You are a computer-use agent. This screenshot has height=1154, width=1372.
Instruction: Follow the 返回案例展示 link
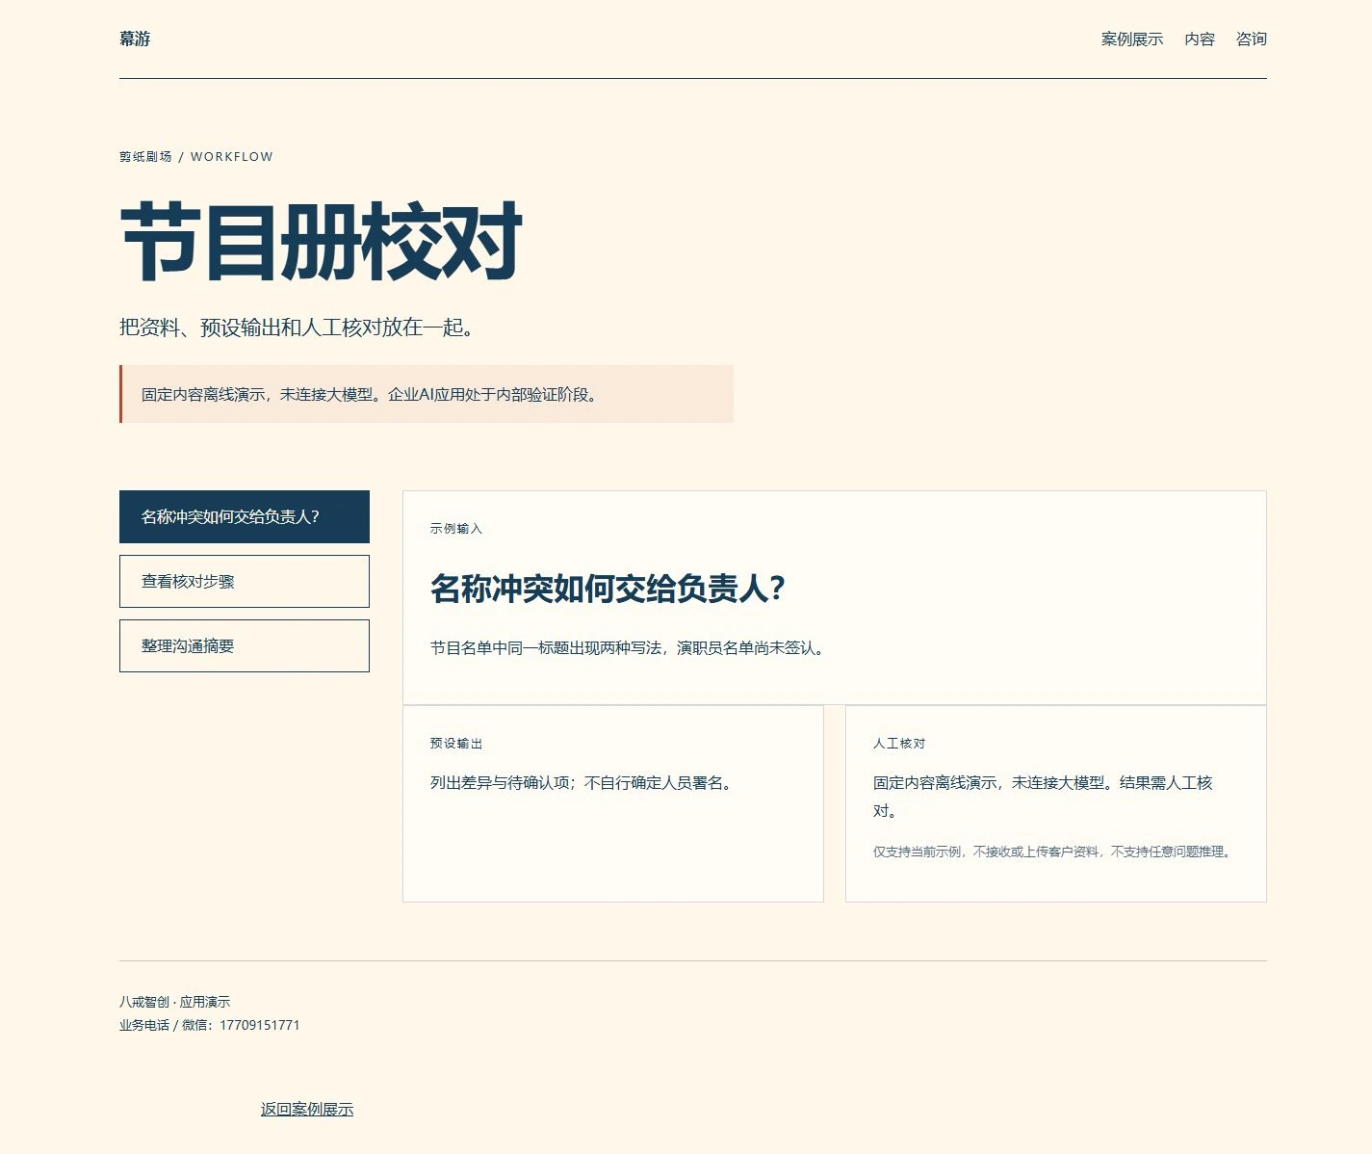[x=307, y=1110]
